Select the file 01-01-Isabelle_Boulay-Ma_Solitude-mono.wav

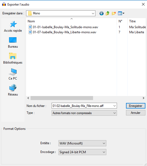[65, 27]
